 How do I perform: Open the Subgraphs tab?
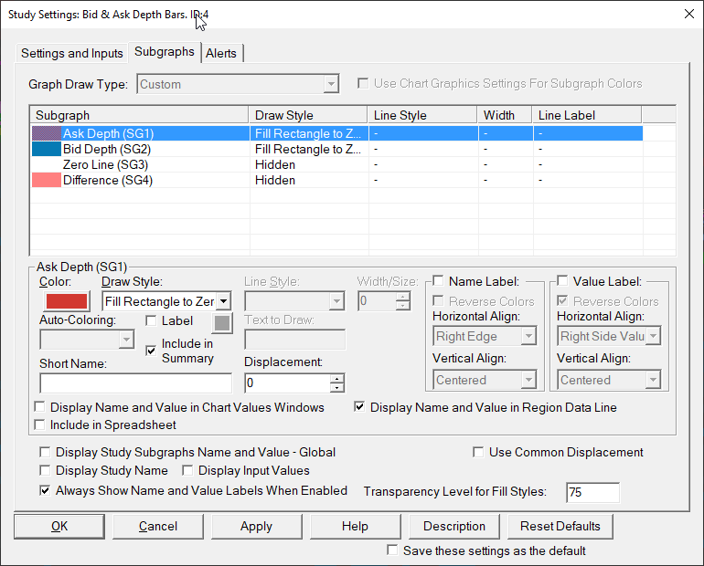click(165, 52)
